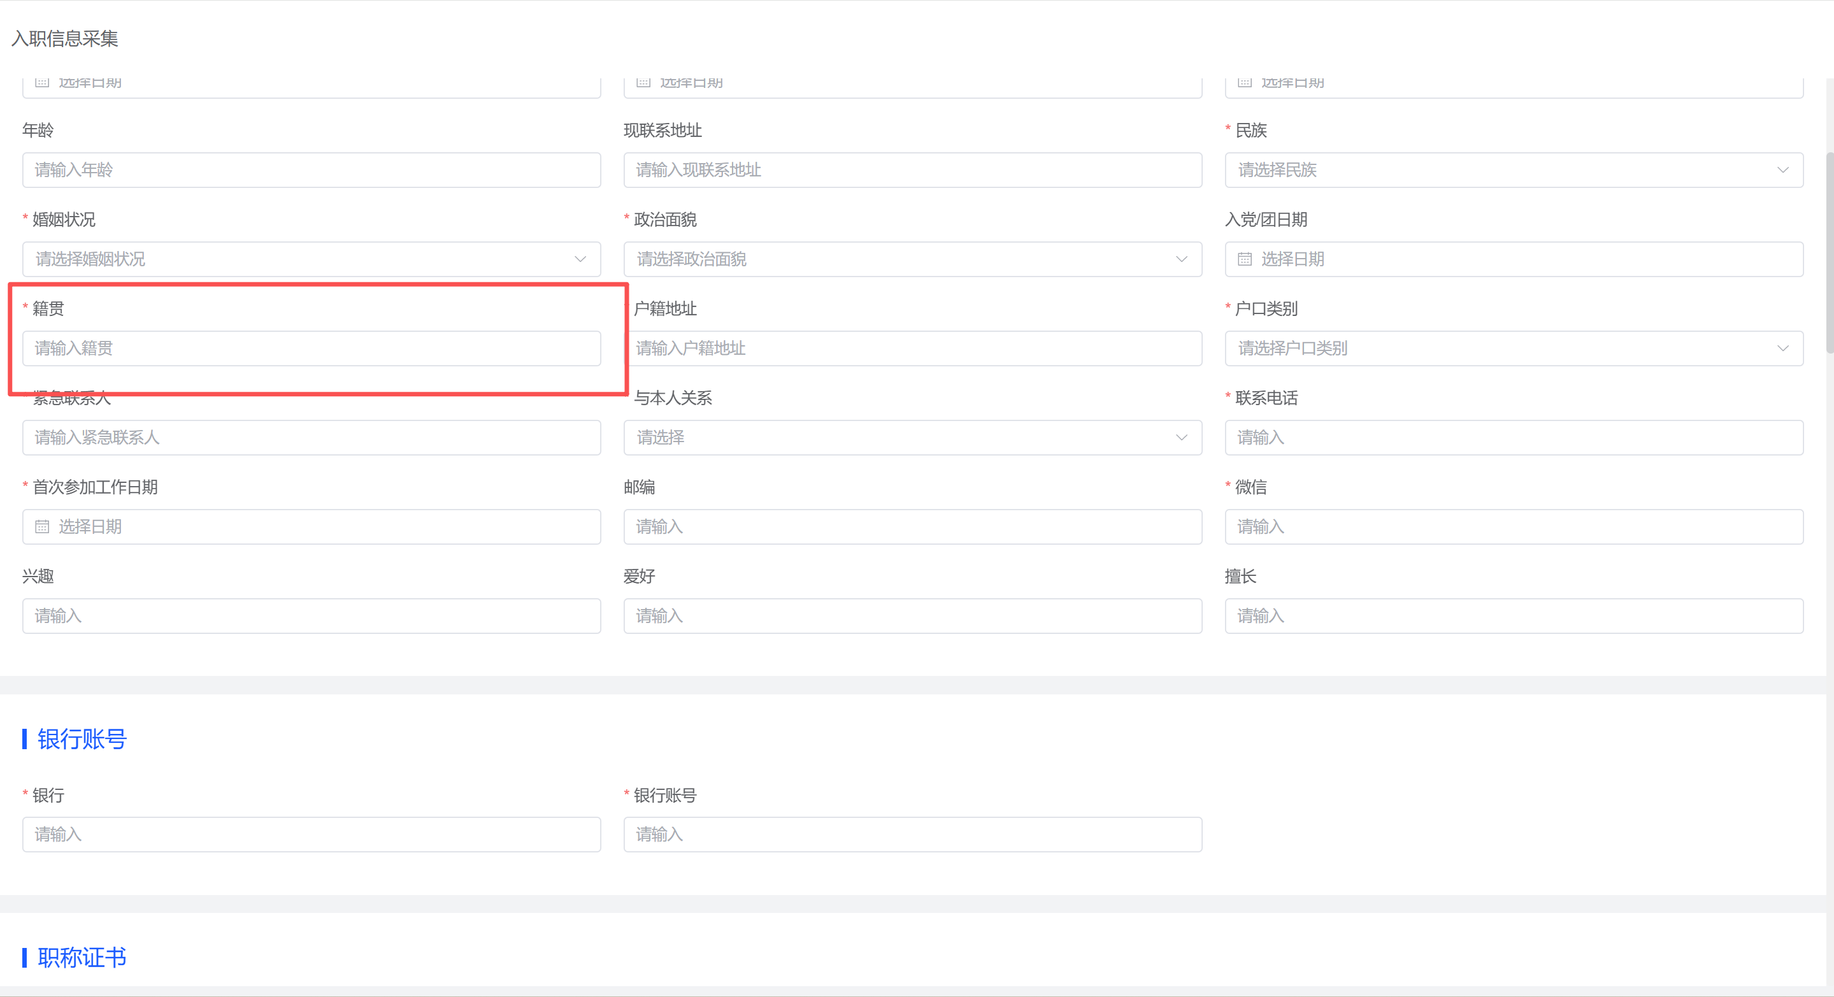Image resolution: width=1834 pixels, height=997 pixels.
Task: Click the 户籍地址 input box
Action: coord(912,348)
